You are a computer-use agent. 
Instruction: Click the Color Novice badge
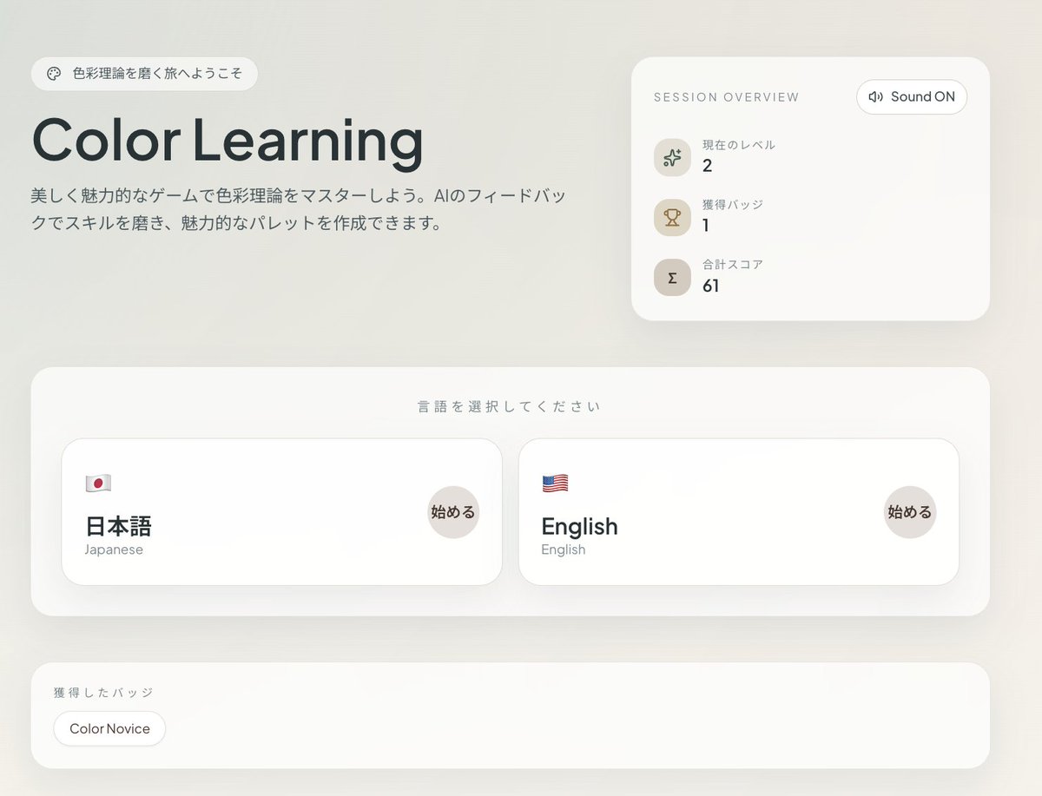109,728
